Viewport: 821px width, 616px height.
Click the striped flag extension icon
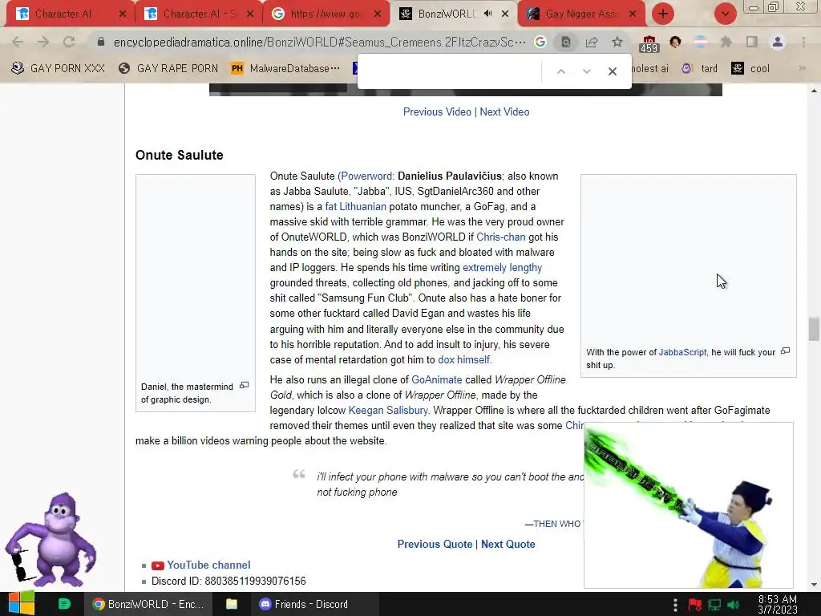(701, 42)
